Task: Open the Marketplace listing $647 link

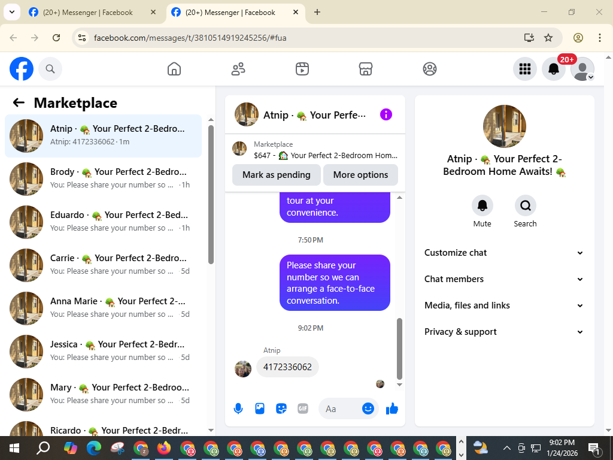Action: point(315,150)
